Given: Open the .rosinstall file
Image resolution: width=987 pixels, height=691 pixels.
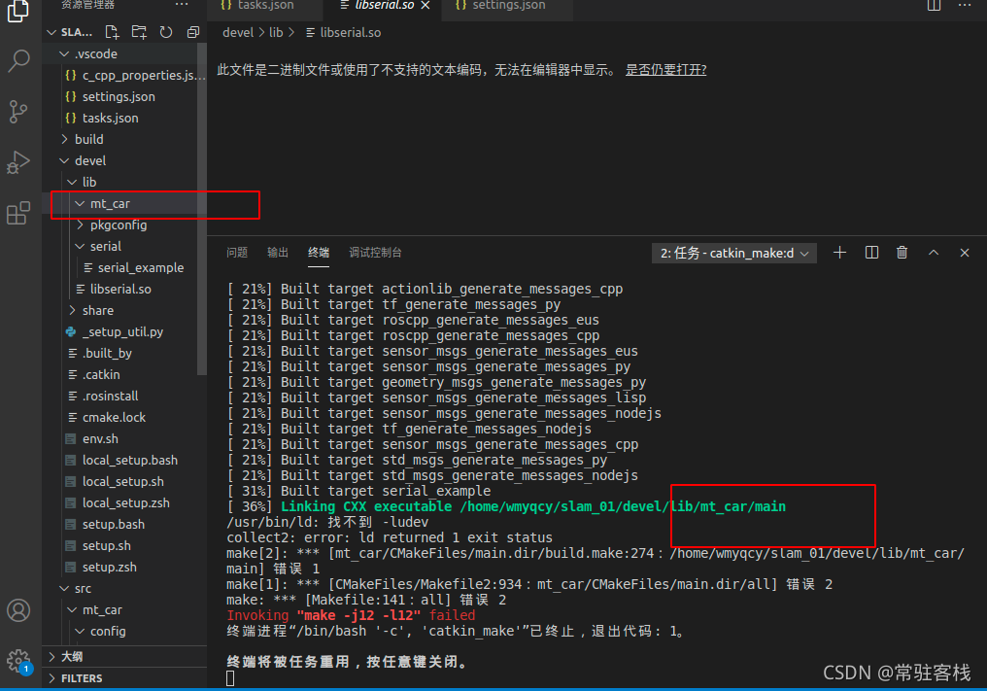Looking at the screenshot, I should [x=124, y=397].
